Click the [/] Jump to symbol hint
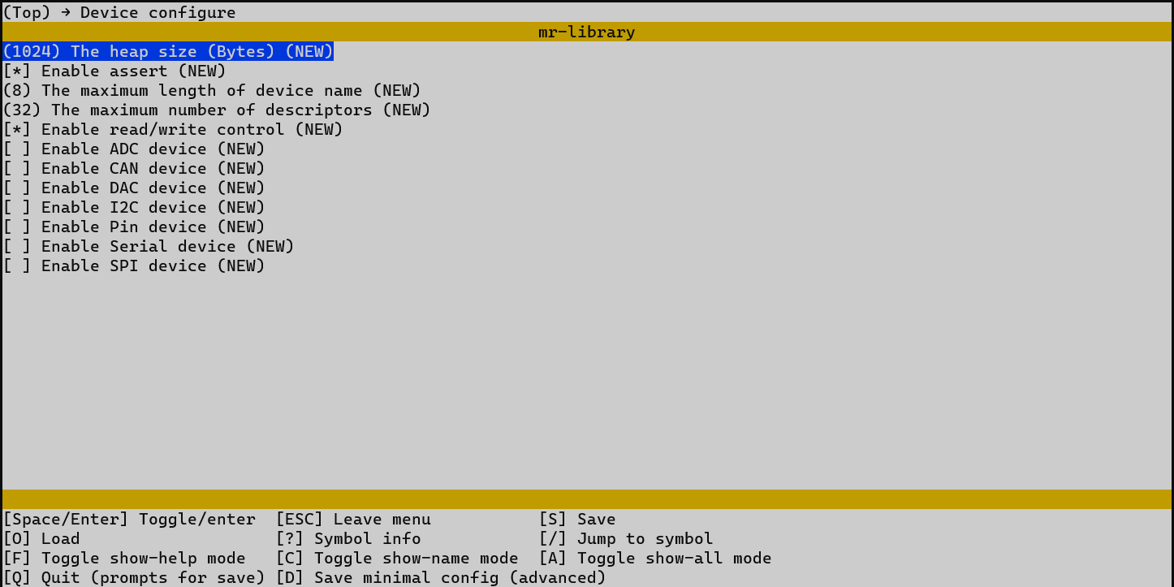The width and height of the screenshot is (1174, 587). tap(626, 539)
